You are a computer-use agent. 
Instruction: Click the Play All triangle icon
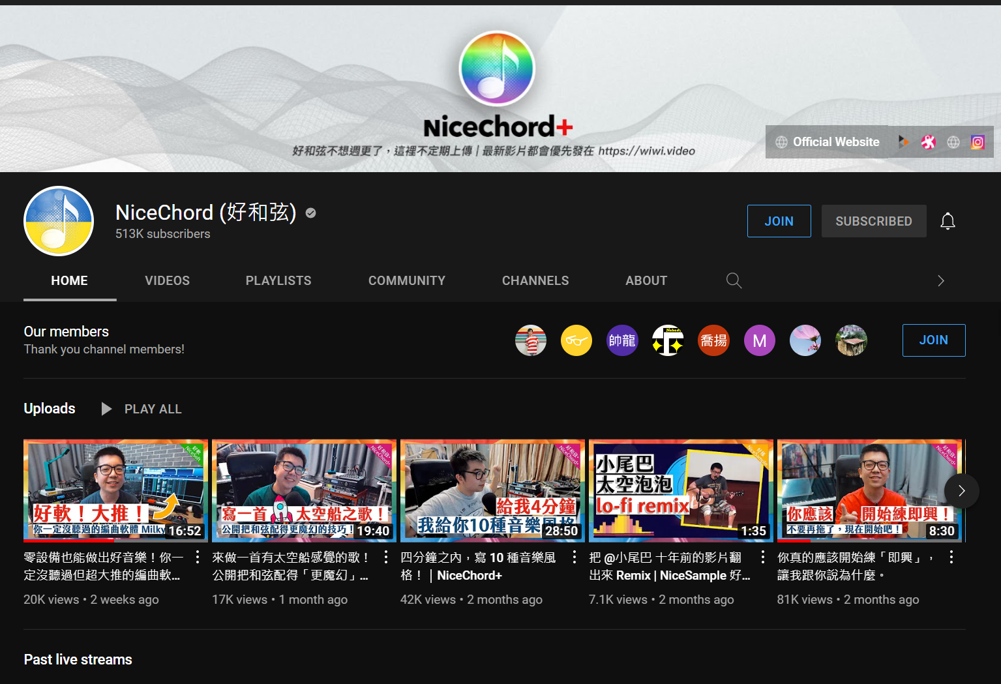point(106,409)
